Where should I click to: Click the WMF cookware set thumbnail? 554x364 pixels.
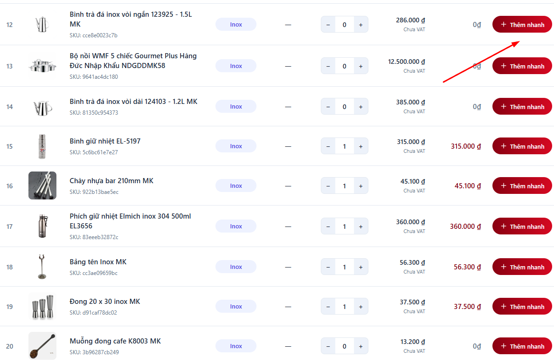[x=42, y=66]
